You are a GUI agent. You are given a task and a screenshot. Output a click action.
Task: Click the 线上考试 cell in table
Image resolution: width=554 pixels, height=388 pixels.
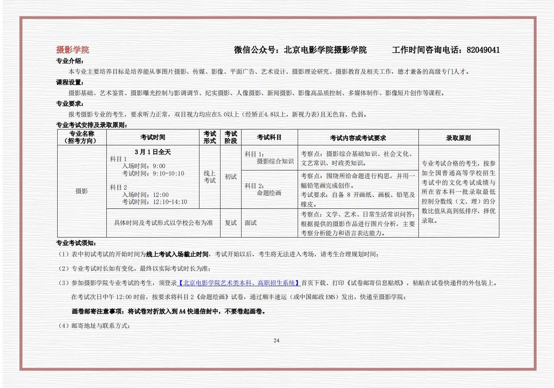coord(209,177)
